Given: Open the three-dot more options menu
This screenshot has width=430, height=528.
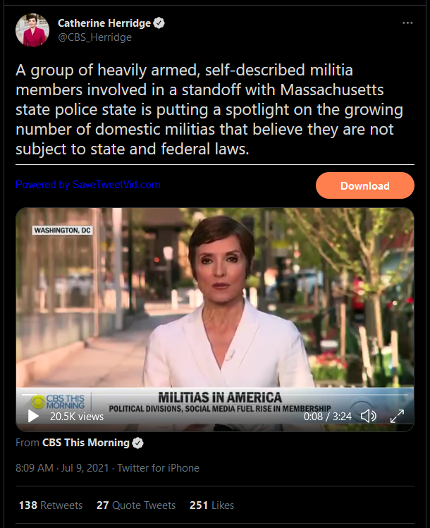Looking at the screenshot, I should click(x=407, y=23).
